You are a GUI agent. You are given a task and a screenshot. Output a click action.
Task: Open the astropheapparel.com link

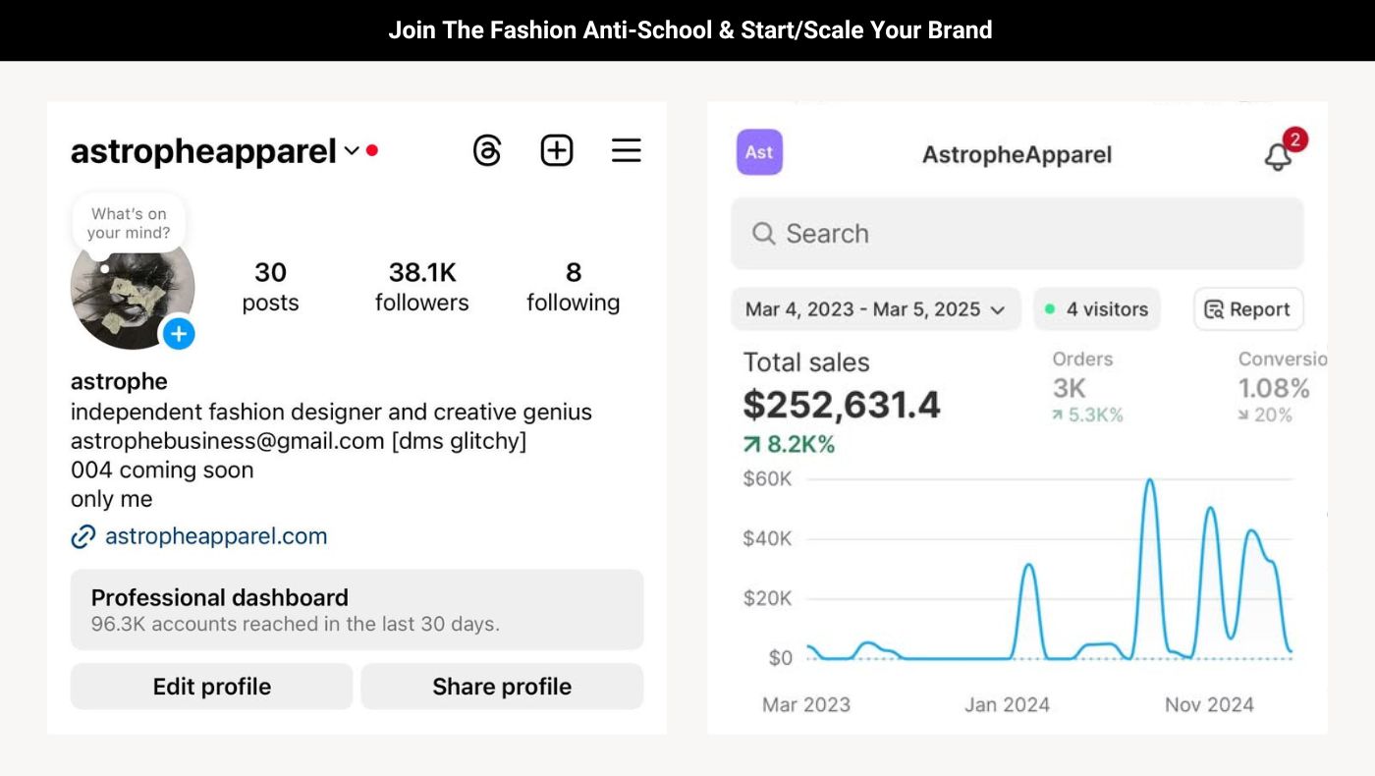pos(212,535)
